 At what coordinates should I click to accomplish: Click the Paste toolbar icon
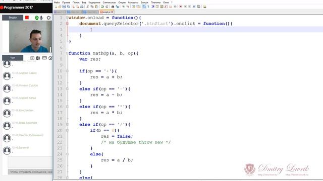[96, 7]
